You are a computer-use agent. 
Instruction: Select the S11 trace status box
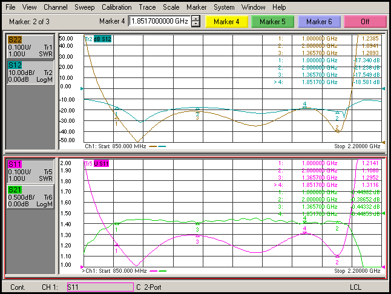[x=30, y=172]
